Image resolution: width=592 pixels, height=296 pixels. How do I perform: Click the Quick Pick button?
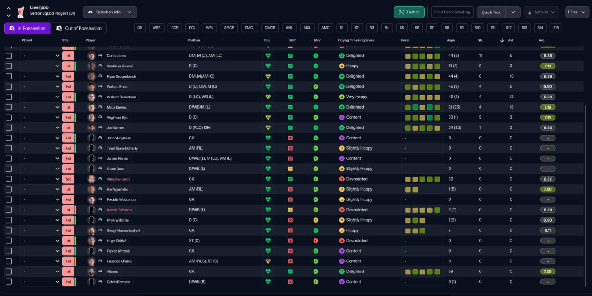[x=491, y=12]
